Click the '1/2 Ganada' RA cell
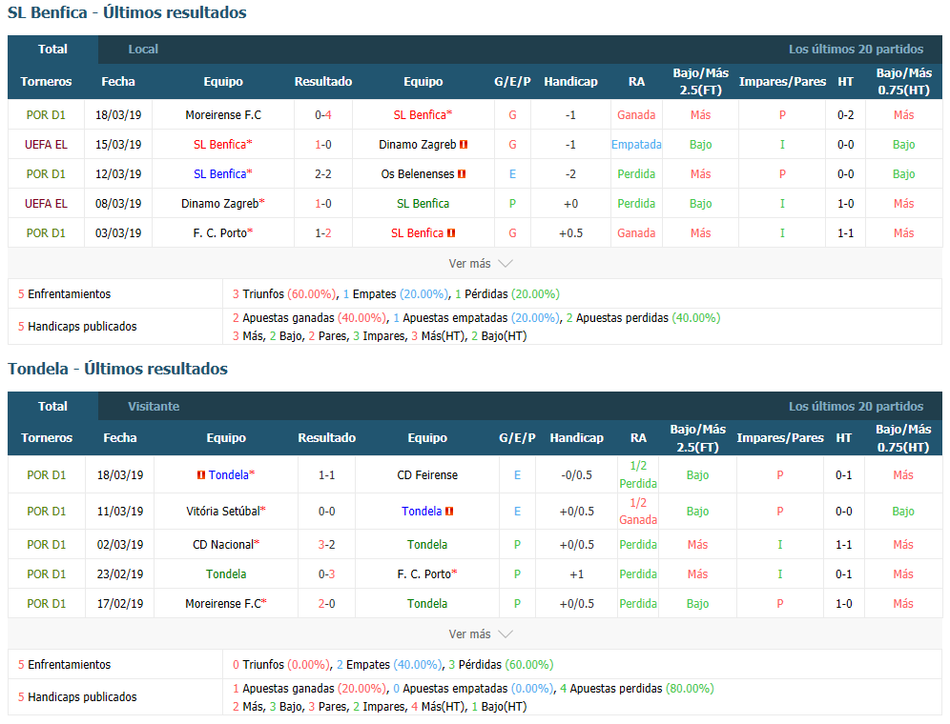This screenshot has height=724, width=950. coord(638,511)
